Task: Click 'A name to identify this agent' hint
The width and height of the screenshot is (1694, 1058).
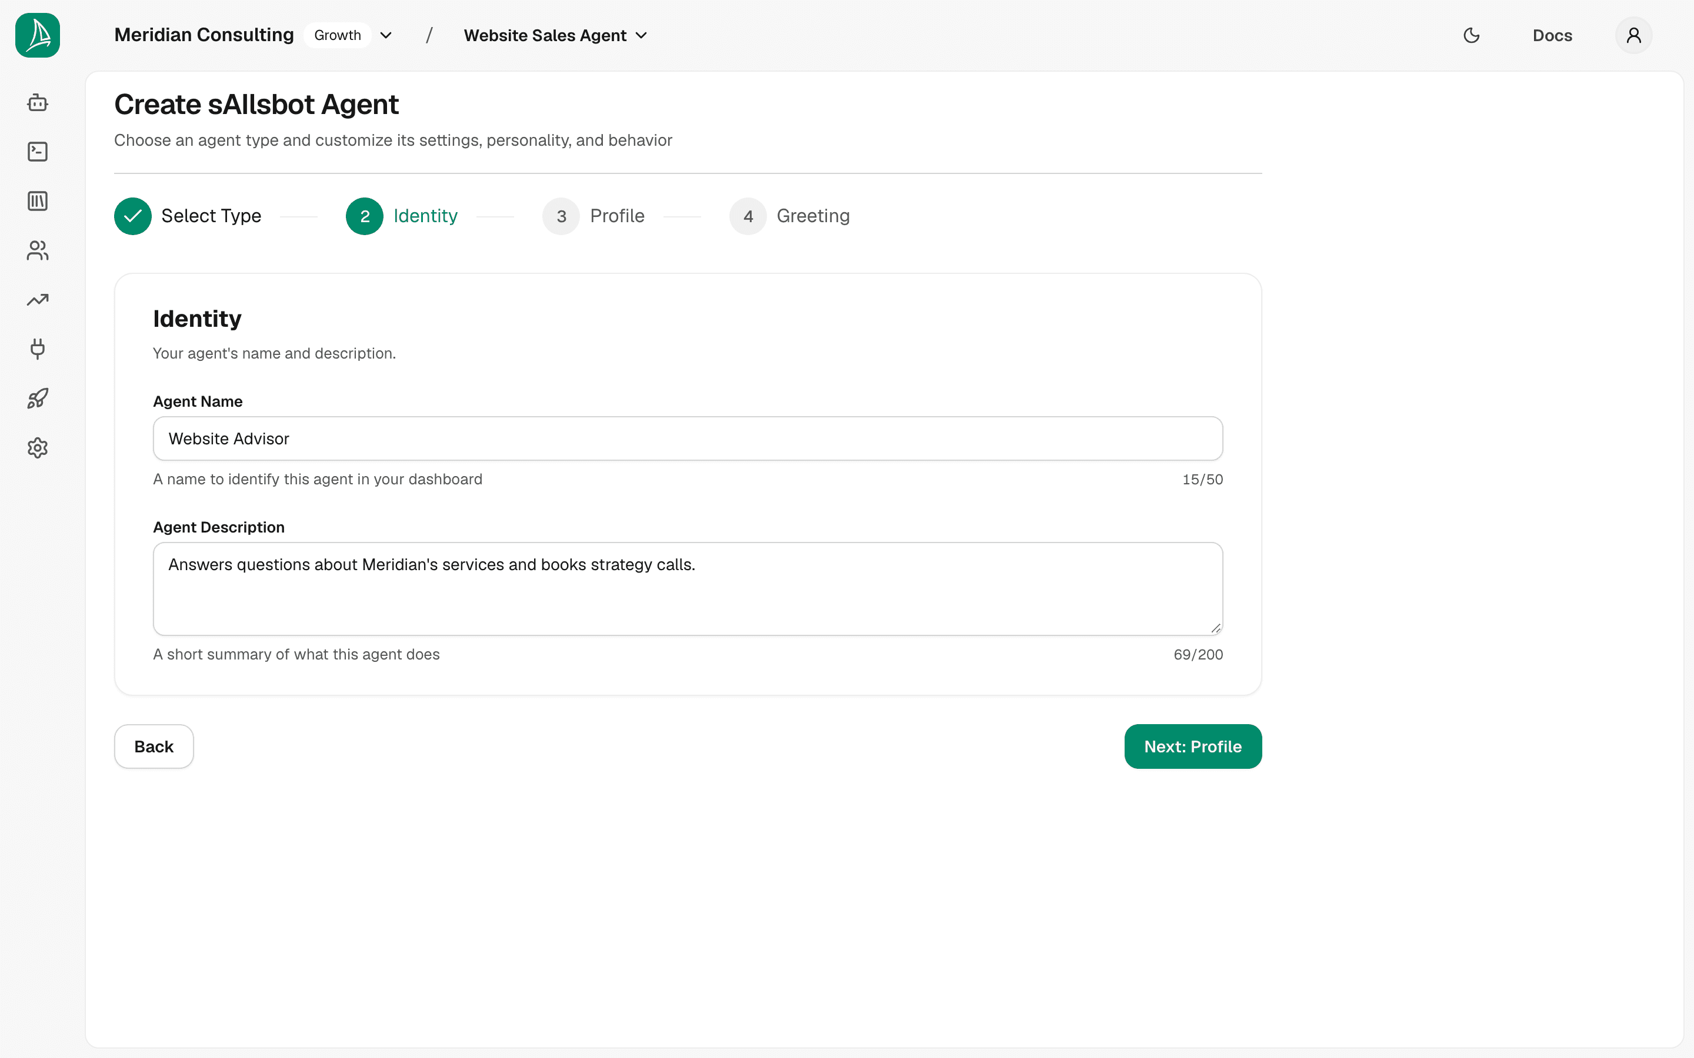Action: pyautogui.click(x=318, y=479)
